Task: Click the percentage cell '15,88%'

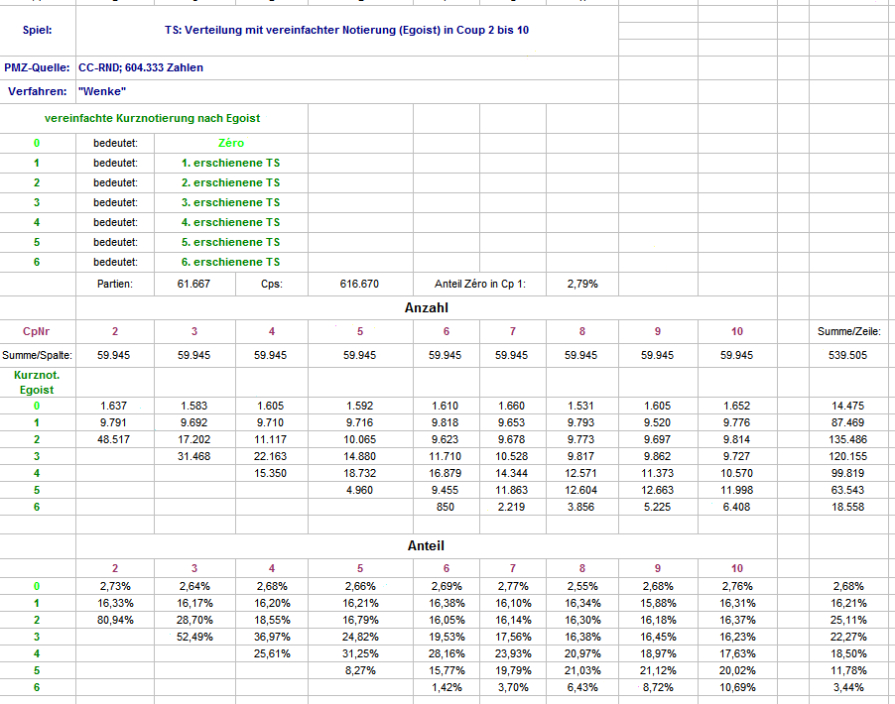Action: coord(658,603)
